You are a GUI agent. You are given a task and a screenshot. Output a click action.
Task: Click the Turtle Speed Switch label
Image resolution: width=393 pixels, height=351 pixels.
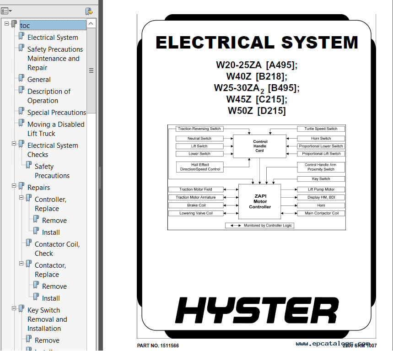point(321,129)
